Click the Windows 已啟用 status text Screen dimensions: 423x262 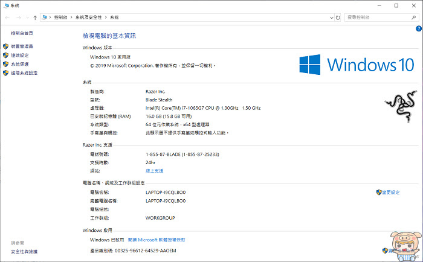pyautogui.click(x=107, y=240)
